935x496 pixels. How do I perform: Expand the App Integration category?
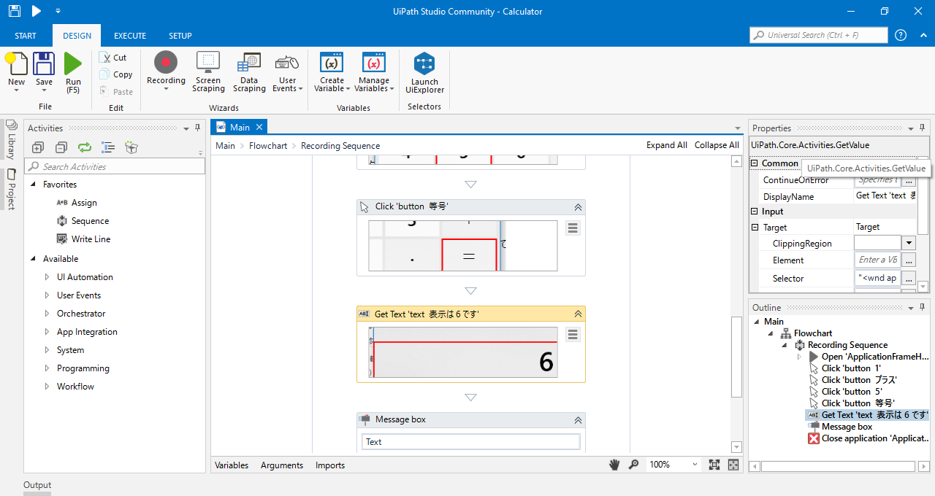[47, 332]
